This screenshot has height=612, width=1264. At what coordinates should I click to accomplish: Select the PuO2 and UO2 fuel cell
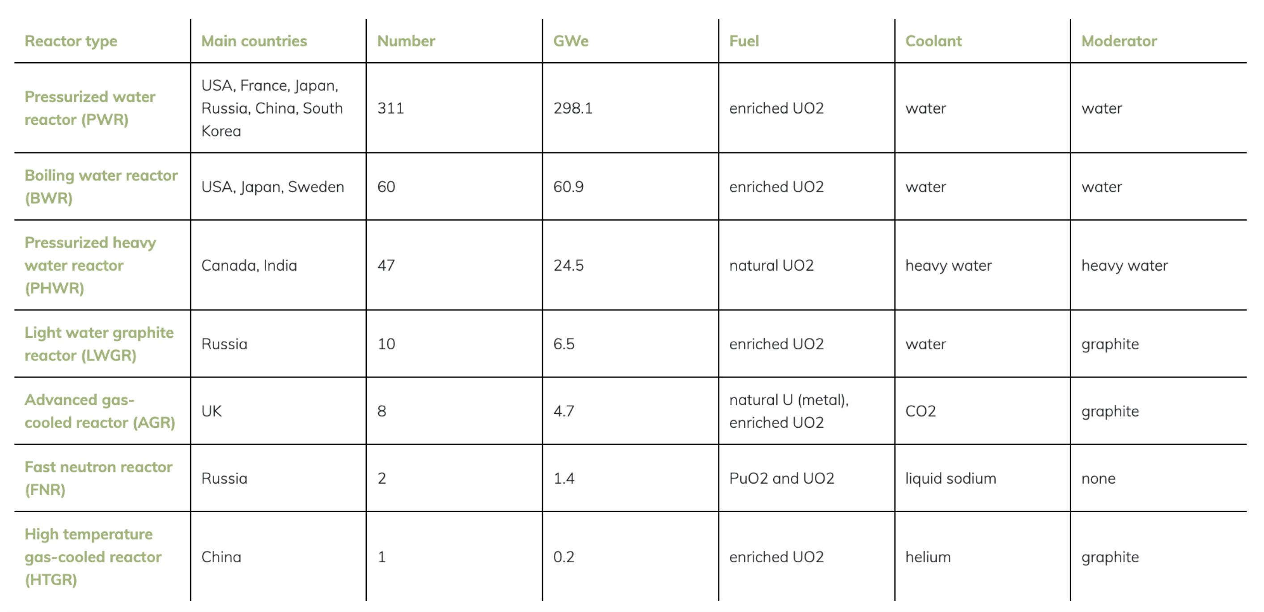point(781,479)
